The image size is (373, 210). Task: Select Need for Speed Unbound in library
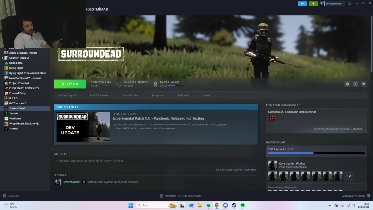pos(25,78)
